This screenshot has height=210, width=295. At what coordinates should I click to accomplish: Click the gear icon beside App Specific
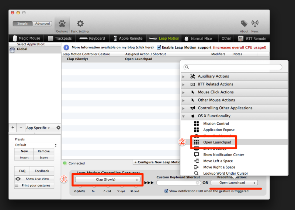[x=58, y=128]
